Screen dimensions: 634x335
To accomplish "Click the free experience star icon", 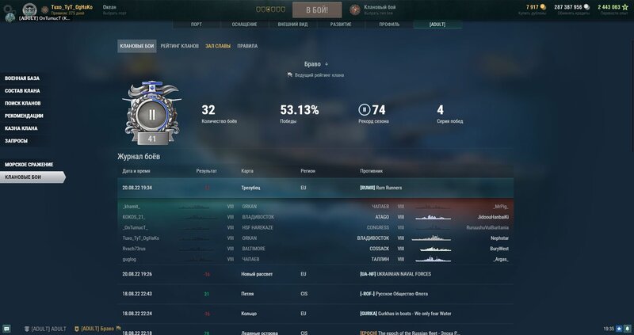I will click(x=624, y=7).
